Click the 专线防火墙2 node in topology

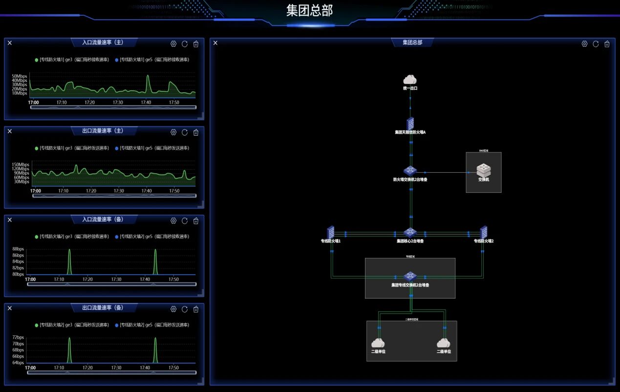(484, 232)
